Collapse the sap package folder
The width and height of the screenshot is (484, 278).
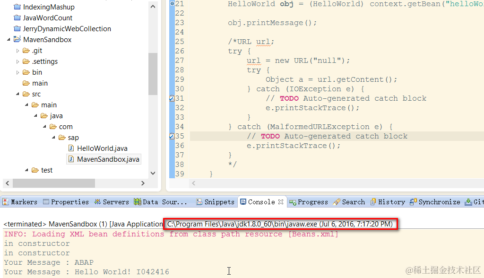53,138
